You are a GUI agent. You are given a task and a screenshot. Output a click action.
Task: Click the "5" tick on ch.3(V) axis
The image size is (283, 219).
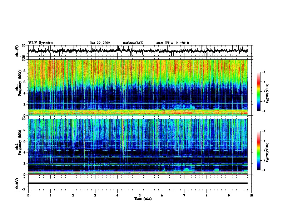(25, 178)
